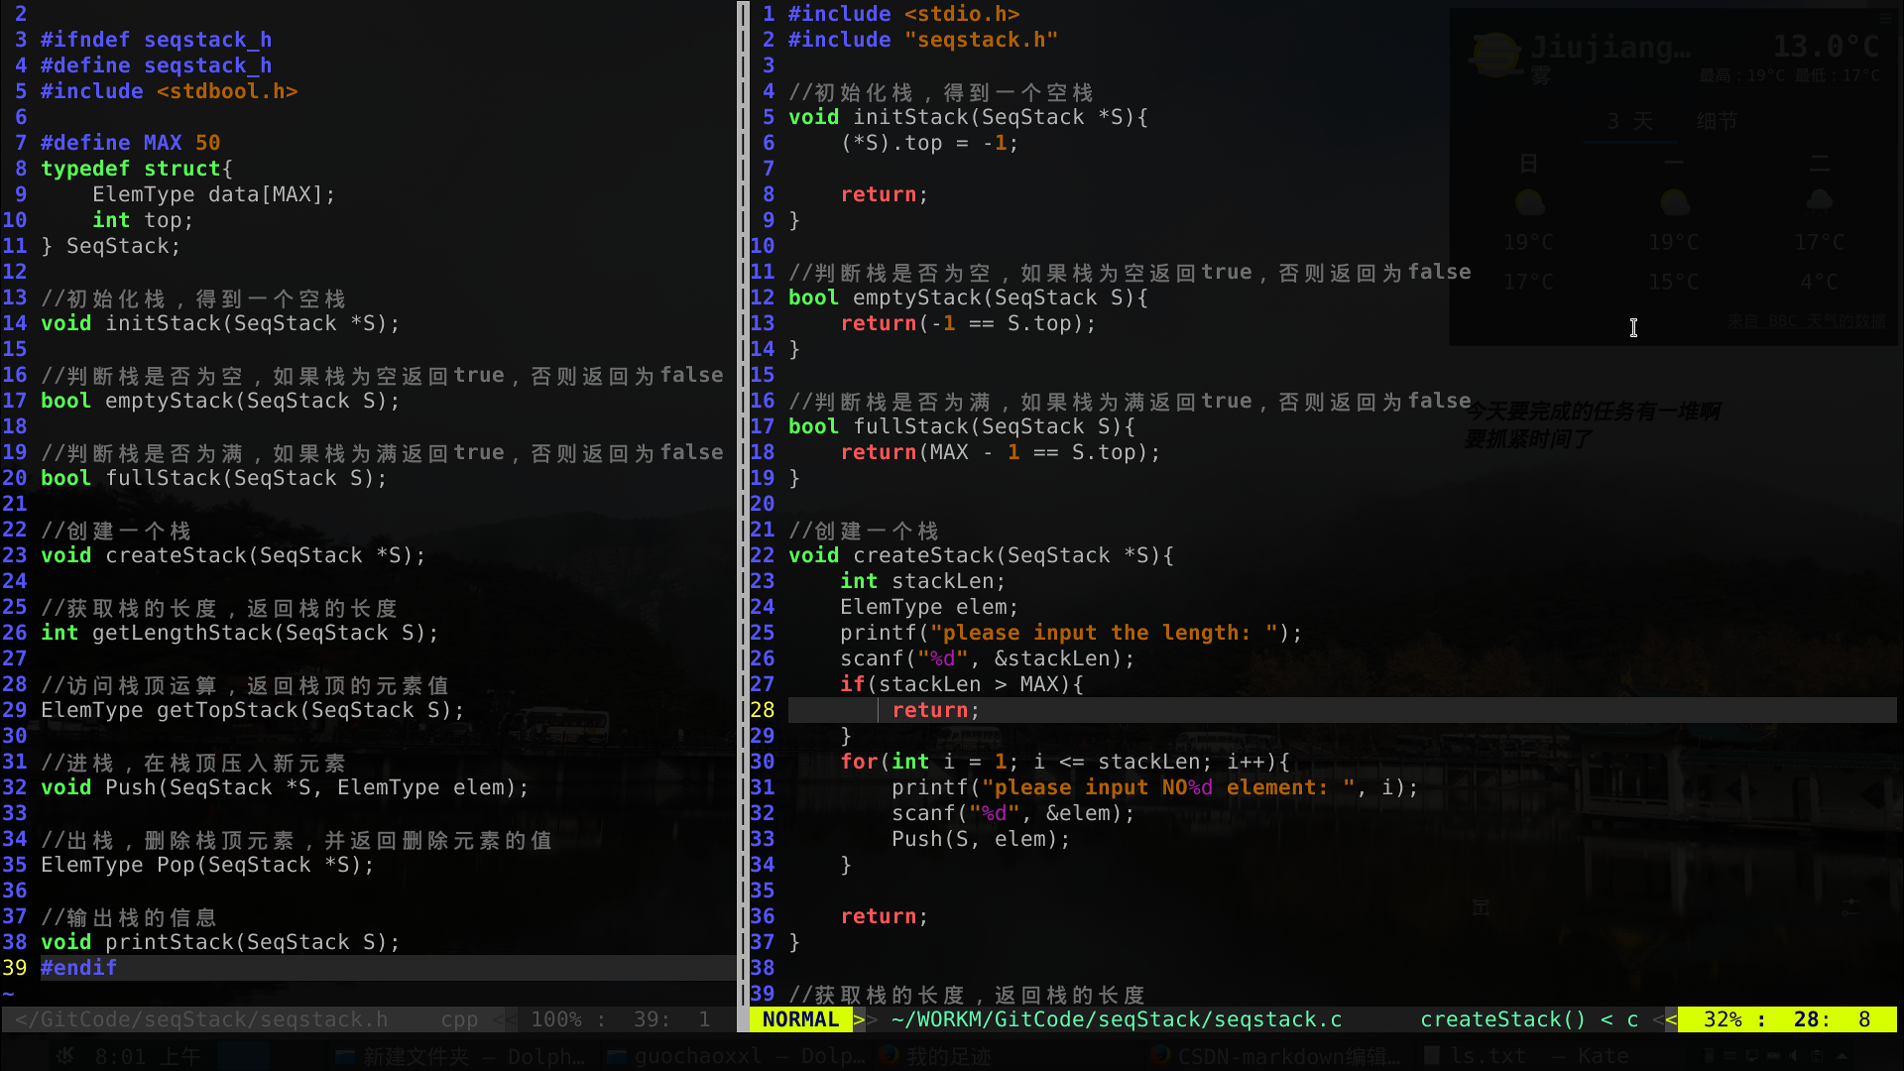
Task: Click 'ElemType elem;' declaration in seqstack.c
Action: (x=929, y=607)
